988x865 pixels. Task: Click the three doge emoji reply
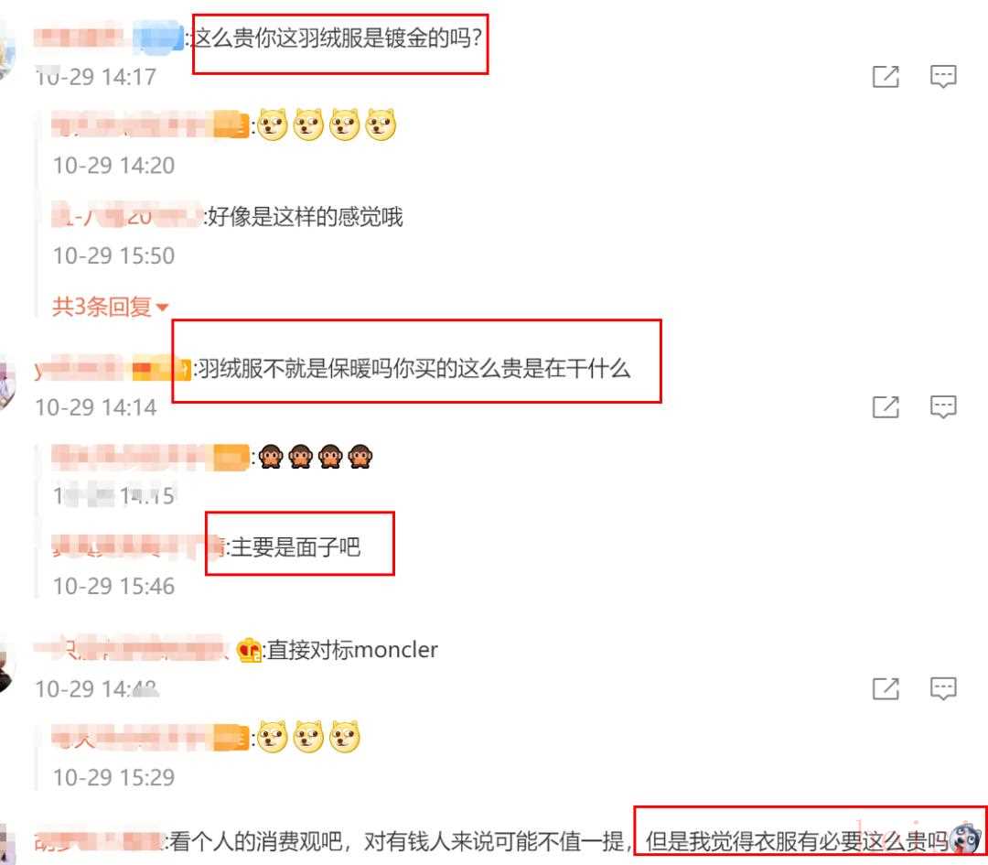point(309,736)
